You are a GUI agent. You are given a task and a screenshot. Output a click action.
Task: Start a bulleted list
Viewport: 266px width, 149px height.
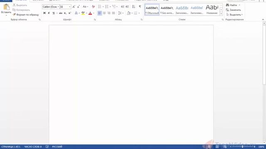pos(100,7)
